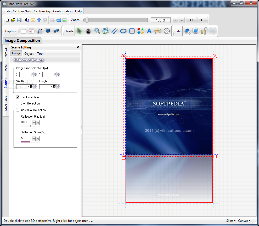
Task: Click the blue folder export icon
Action: click(59, 20)
